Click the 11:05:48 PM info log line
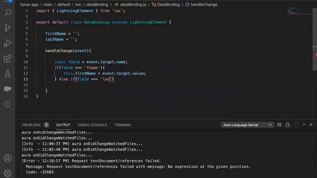 click(82, 149)
